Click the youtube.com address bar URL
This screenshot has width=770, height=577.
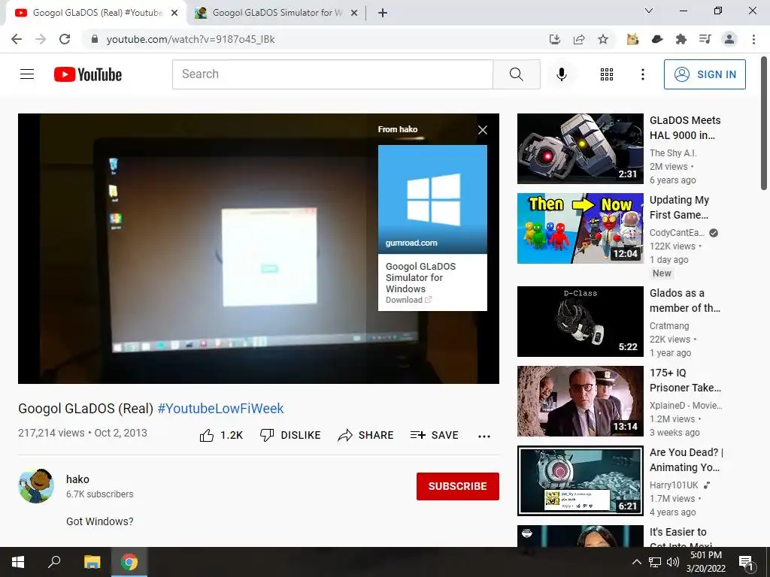190,39
